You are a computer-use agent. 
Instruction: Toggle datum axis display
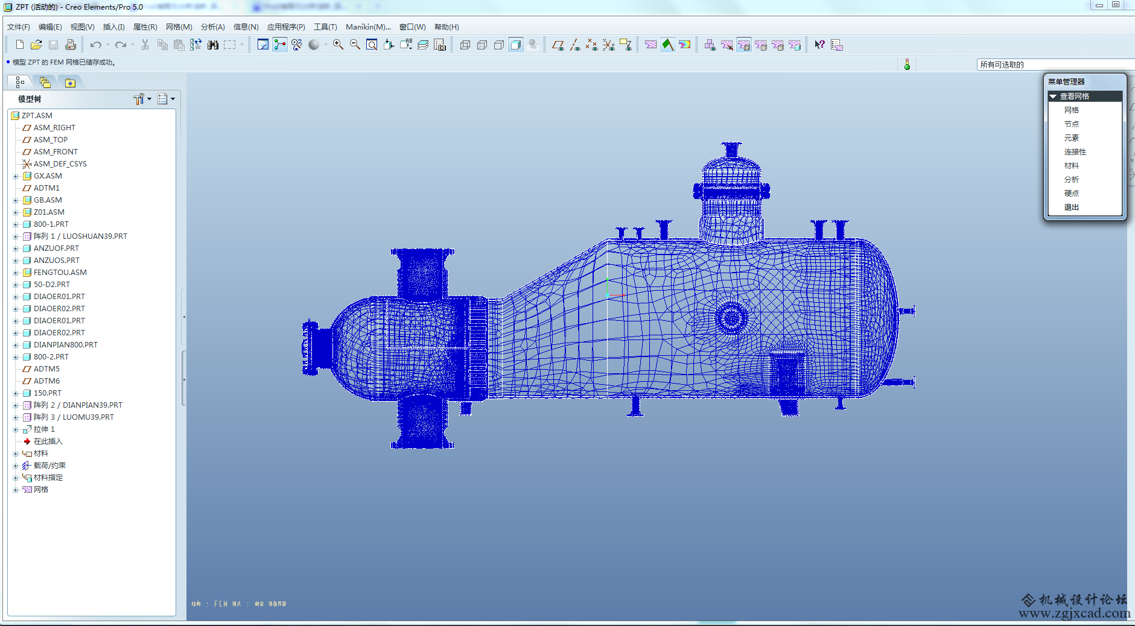point(574,45)
